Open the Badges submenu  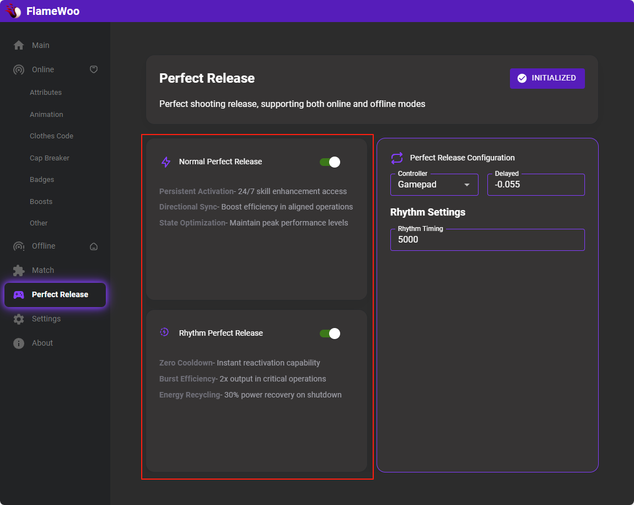click(x=42, y=180)
